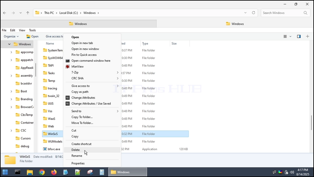Choose Open in context menu

92,37
